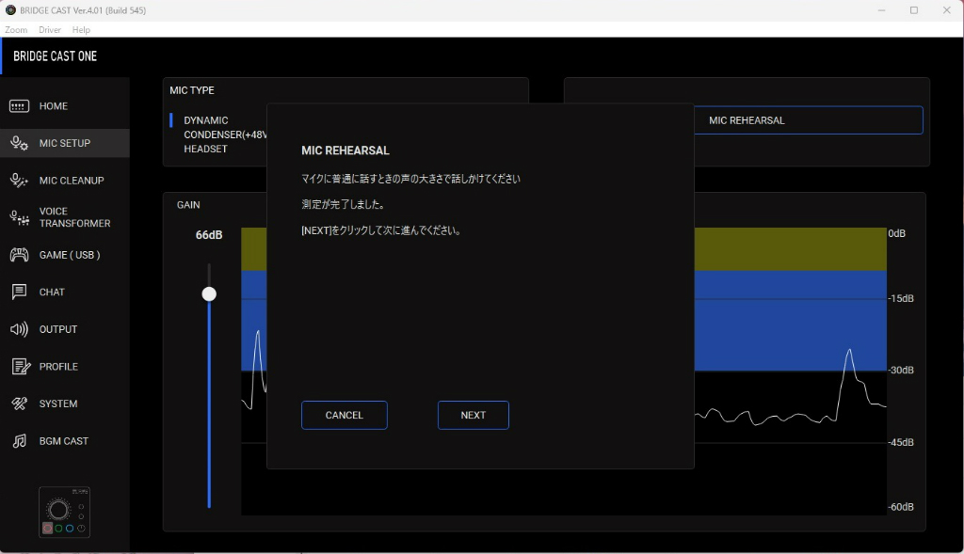Click the MIC CLEANUP microphone icon

pyautogui.click(x=19, y=181)
